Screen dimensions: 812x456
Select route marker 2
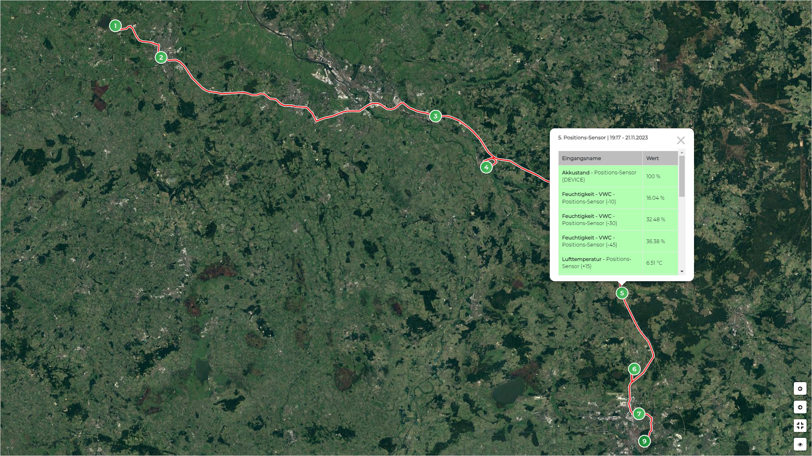click(x=161, y=57)
